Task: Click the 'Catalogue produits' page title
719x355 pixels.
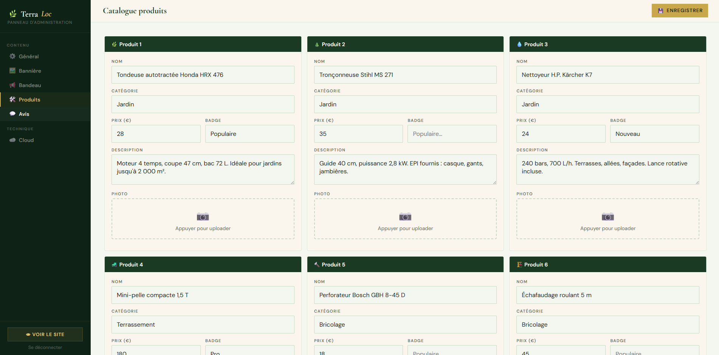Action: coord(135,11)
